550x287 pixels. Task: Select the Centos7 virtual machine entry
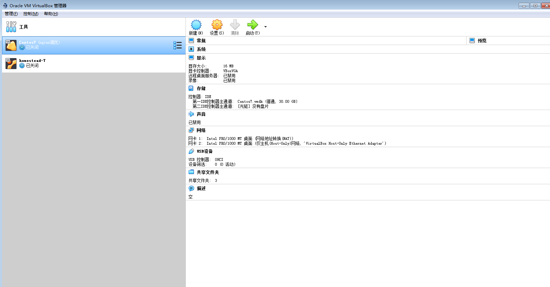coord(94,45)
